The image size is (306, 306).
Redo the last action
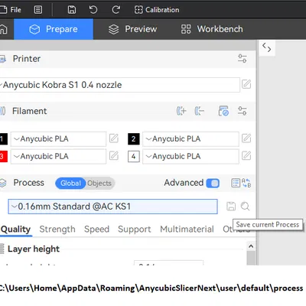[116, 10]
